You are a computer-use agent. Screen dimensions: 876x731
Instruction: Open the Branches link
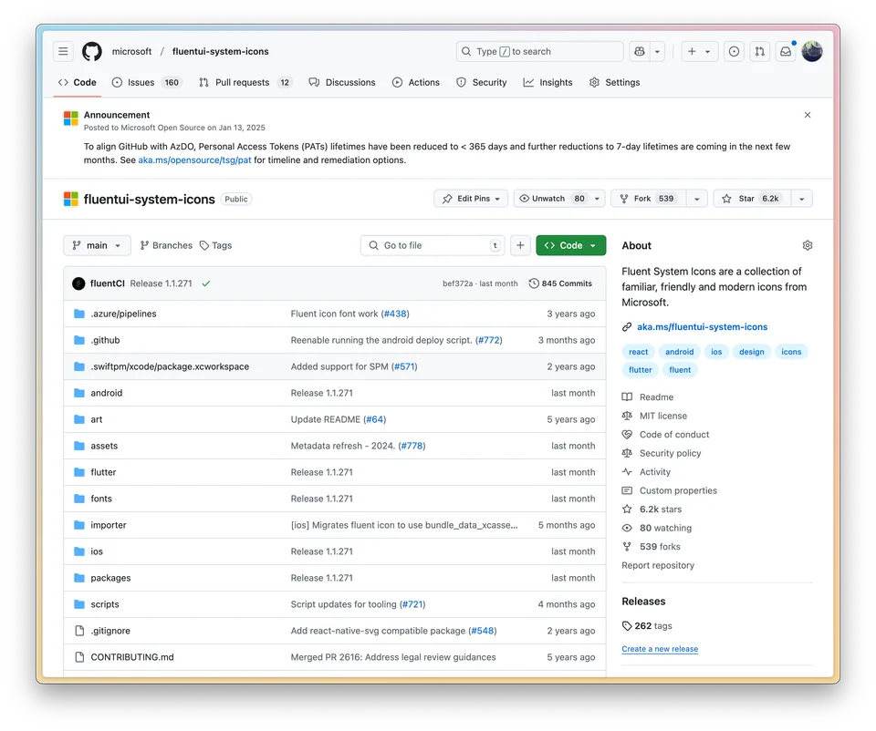[166, 245]
